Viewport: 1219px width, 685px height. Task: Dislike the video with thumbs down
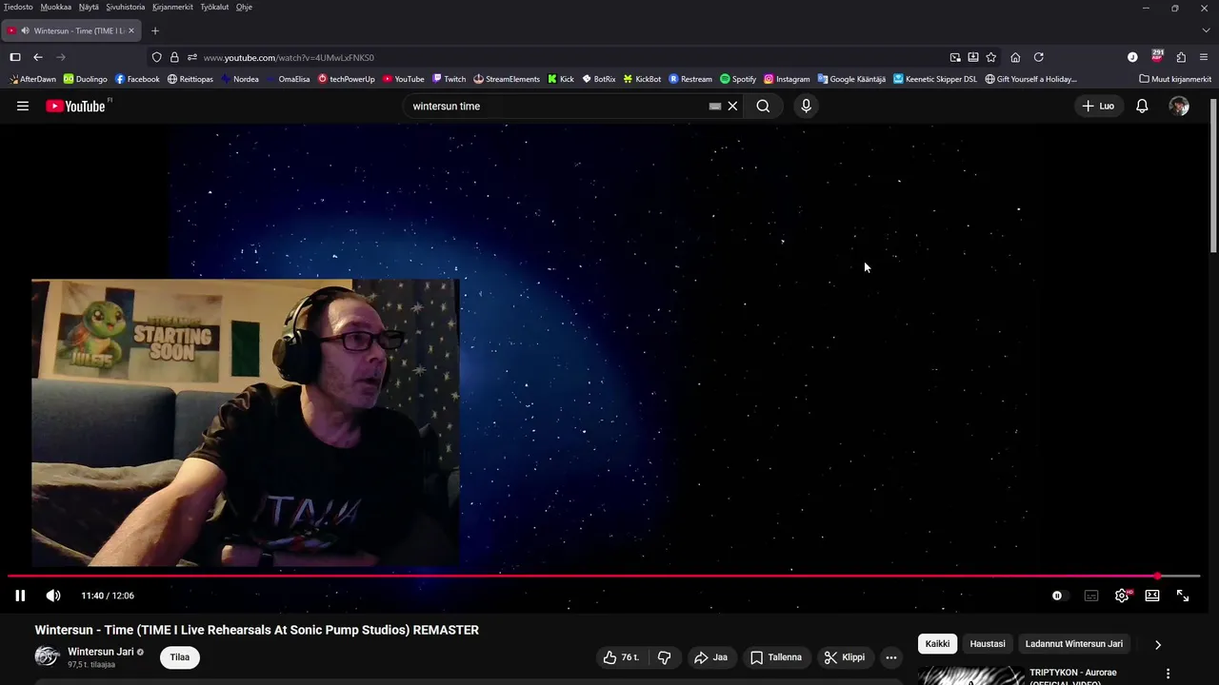[x=665, y=657]
